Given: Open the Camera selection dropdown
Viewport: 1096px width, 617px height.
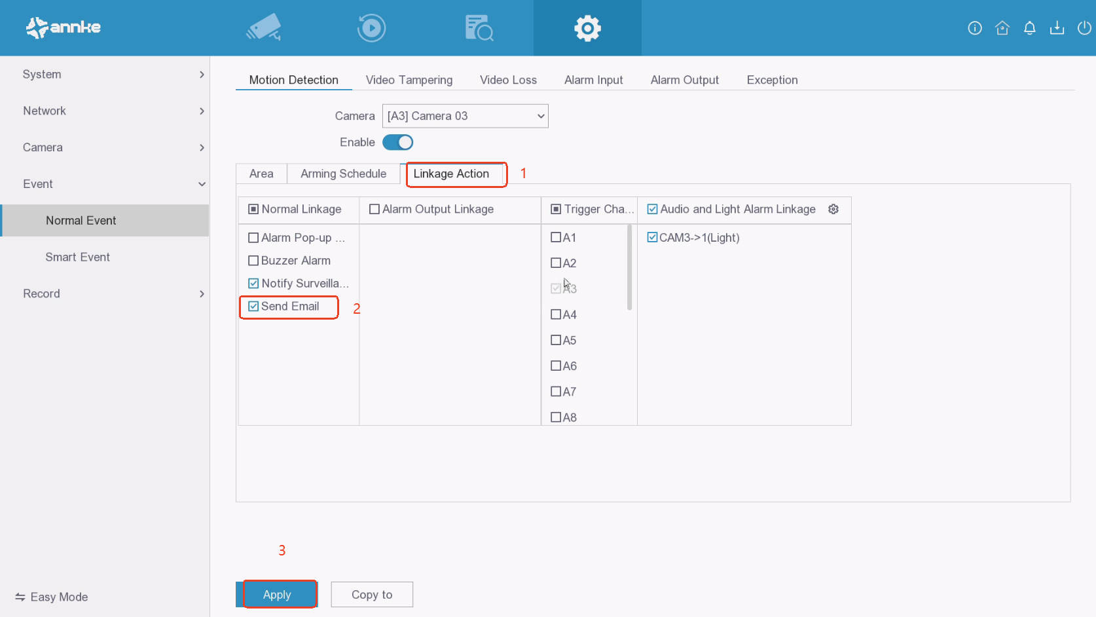Looking at the screenshot, I should (x=465, y=116).
